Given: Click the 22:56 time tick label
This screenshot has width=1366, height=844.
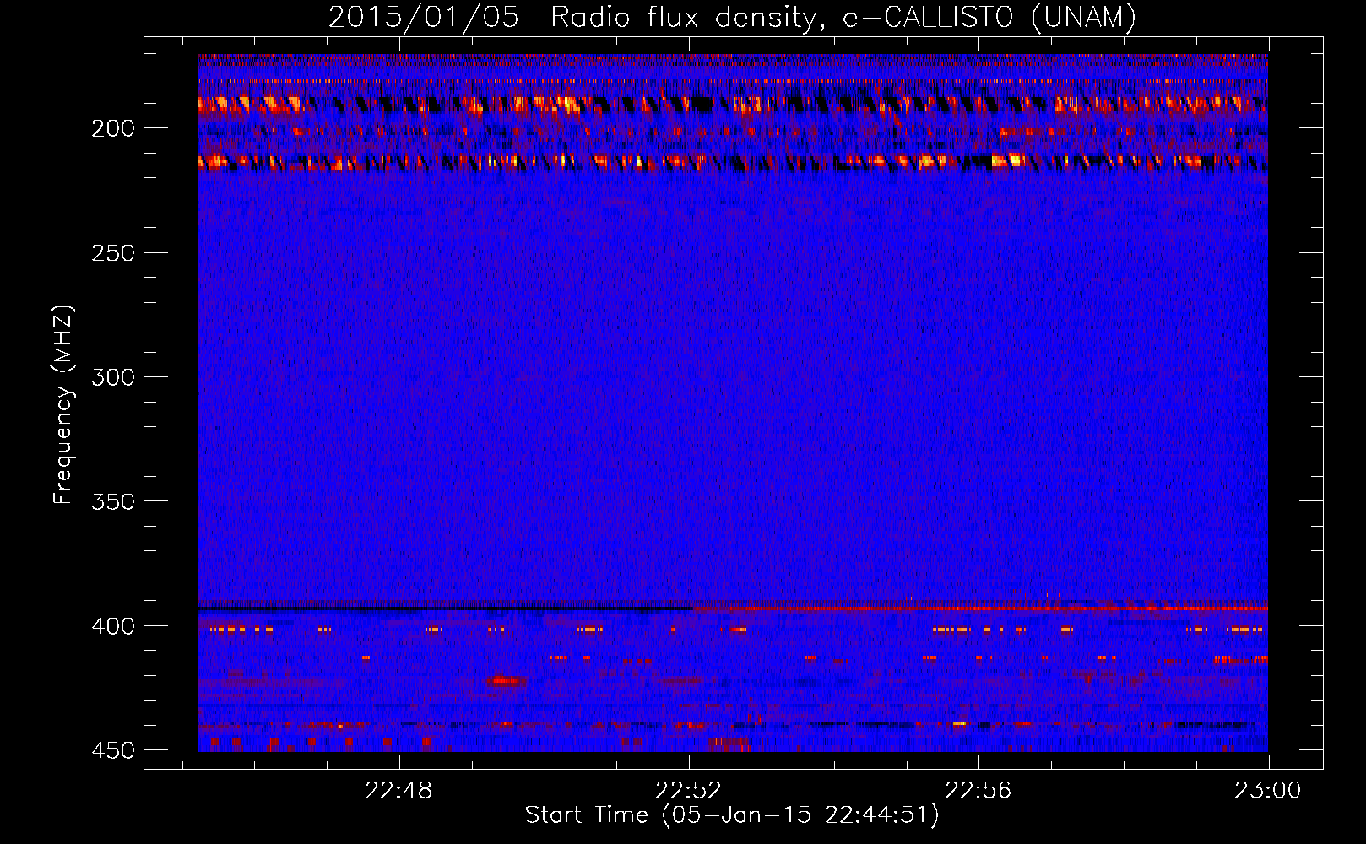Looking at the screenshot, I should tap(978, 791).
